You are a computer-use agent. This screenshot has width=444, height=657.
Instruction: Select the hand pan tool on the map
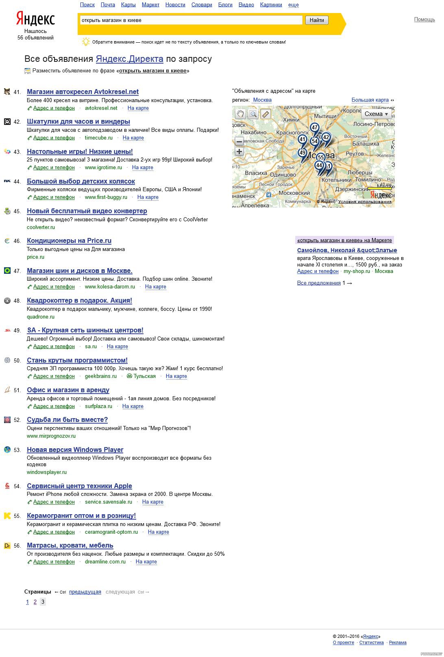pyautogui.click(x=240, y=114)
